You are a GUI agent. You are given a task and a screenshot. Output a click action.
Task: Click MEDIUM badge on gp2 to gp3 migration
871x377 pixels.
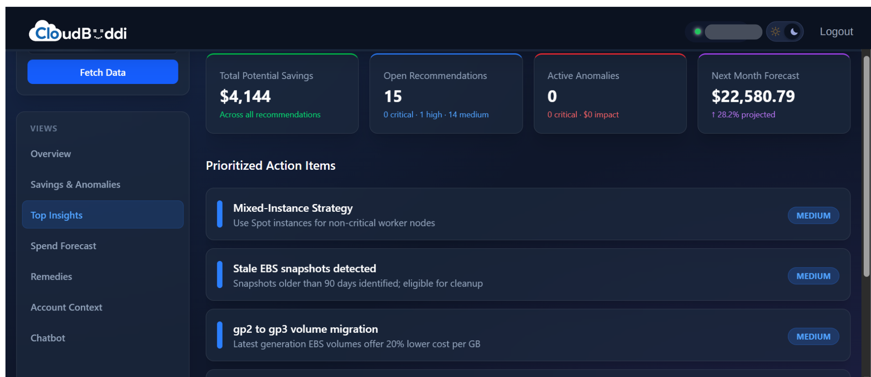tap(813, 336)
